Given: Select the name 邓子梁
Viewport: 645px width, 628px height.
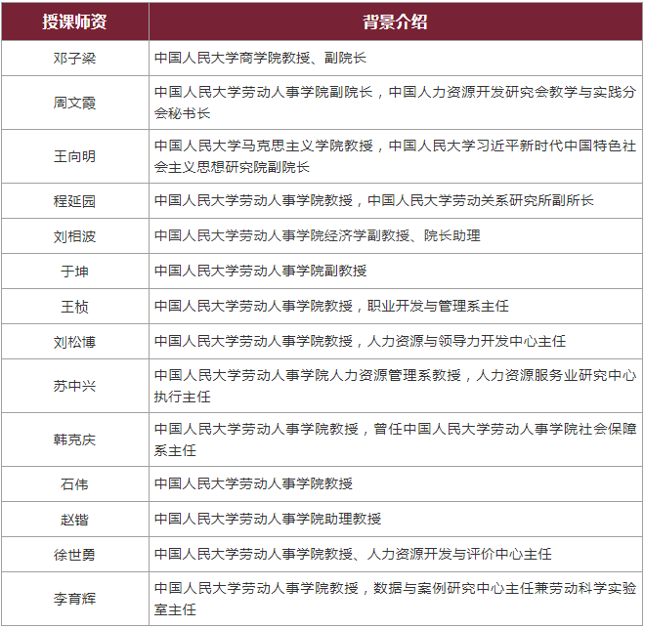Looking at the screenshot, I should (x=74, y=59).
